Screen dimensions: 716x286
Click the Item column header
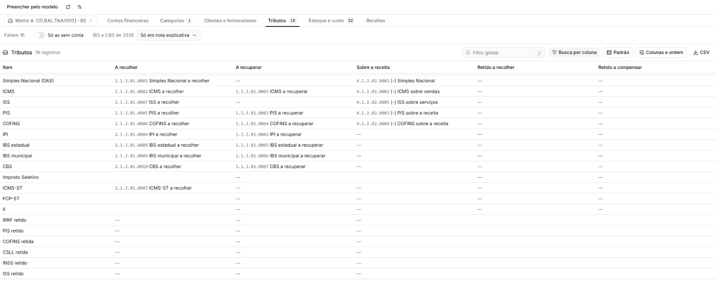click(x=8, y=68)
